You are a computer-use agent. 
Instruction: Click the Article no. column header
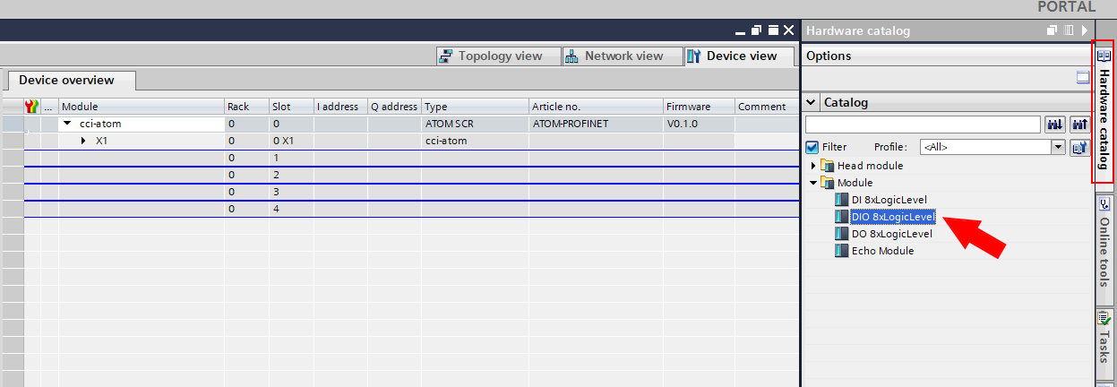click(x=596, y=107)
